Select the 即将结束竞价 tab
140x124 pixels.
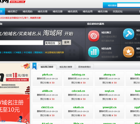coord(85,67)
